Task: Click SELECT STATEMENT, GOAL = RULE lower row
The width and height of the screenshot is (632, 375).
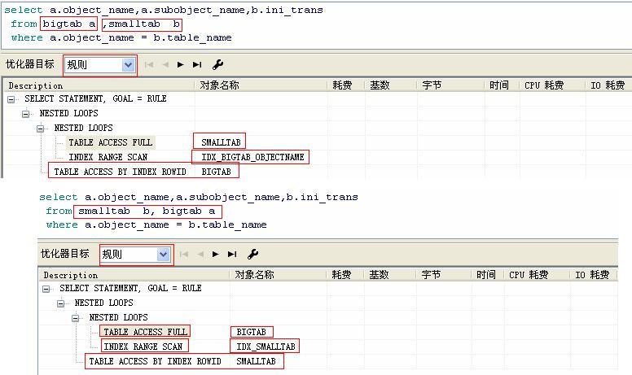Action: (x=130, y=288)
